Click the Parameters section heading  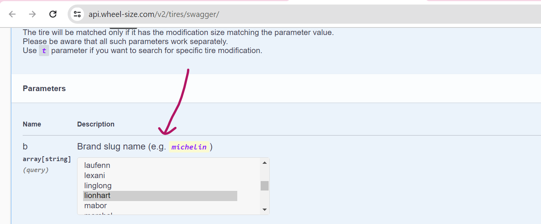pos(44,88)
